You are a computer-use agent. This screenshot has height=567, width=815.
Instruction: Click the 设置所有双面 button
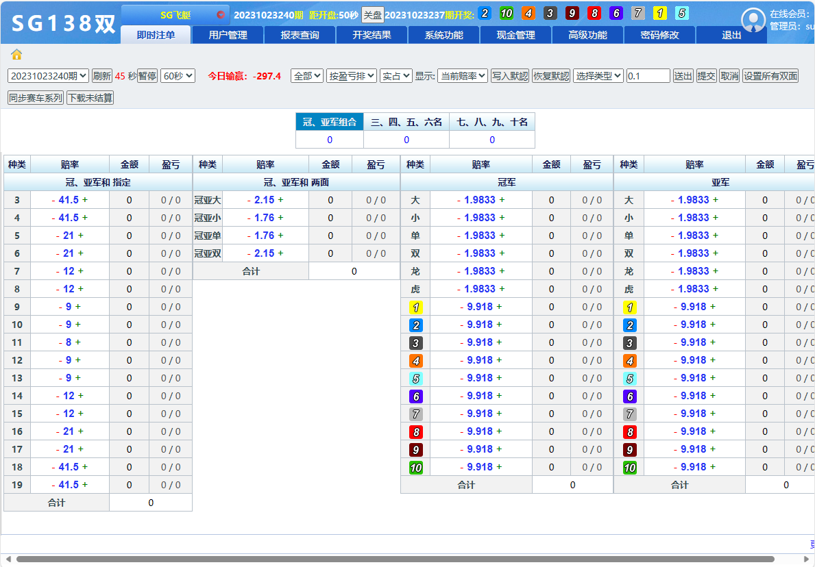770,76
